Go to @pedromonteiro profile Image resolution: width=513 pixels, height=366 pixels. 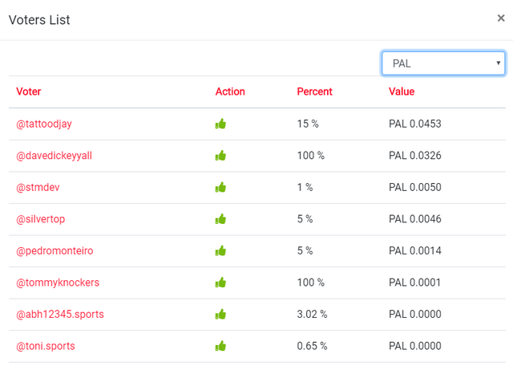point(55,251)
